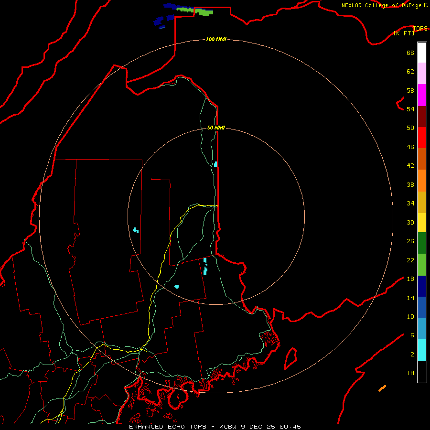The height and width of the screenshot is (430, 430).
Task: Click the light pink legend swatch
Action: click(x=422, y=74)
